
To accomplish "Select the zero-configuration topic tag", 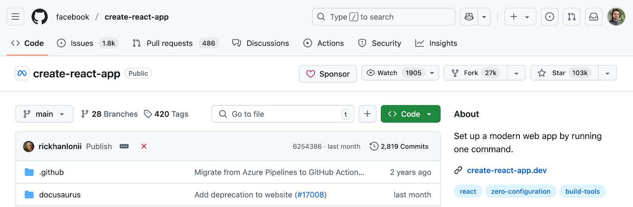I will [x=521, y=191].
